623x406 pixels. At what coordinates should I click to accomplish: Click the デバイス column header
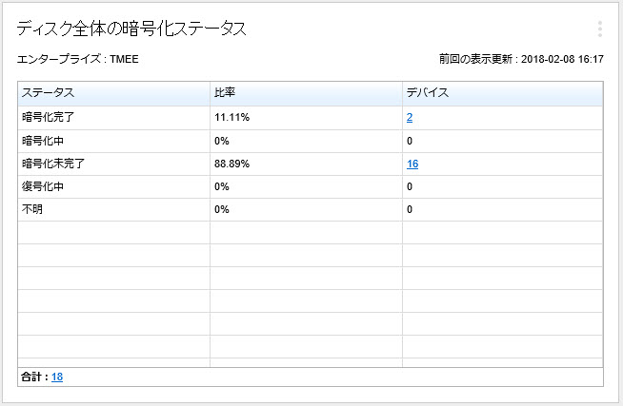tap(427, 93)
